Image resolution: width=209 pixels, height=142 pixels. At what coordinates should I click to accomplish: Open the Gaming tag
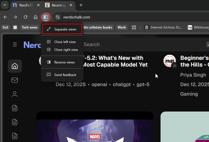(x=189, y=94)
